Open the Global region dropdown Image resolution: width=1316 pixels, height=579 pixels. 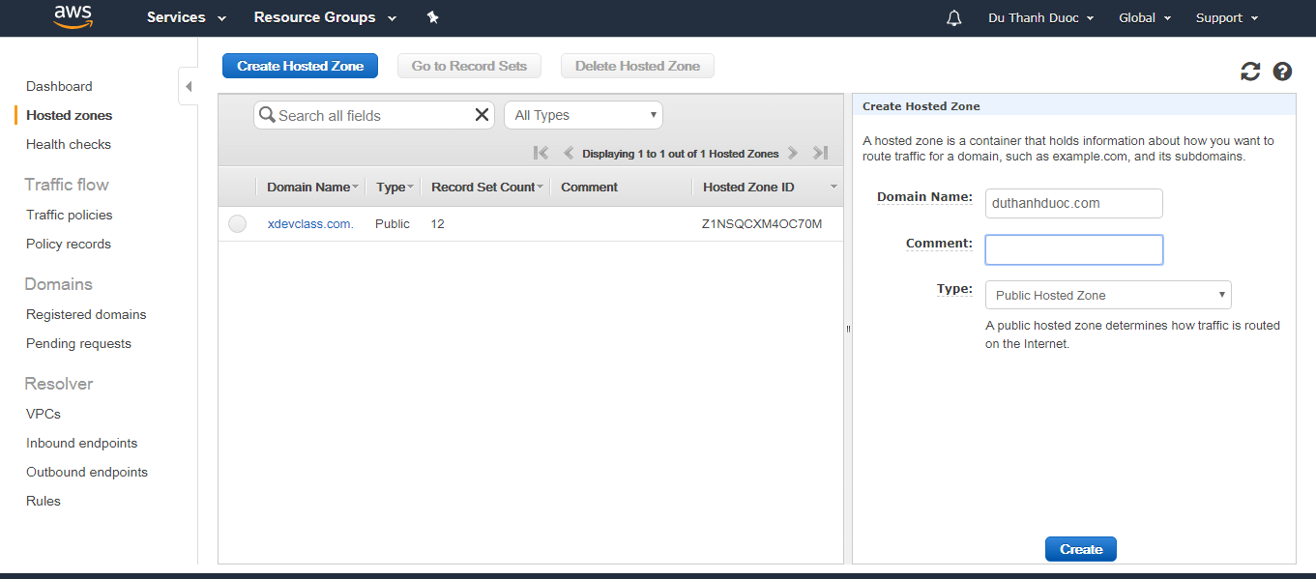(1145, 18)
